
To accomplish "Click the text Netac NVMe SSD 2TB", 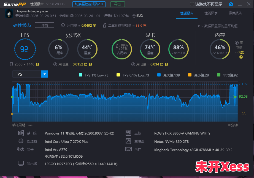I will [x=172, y=142].
